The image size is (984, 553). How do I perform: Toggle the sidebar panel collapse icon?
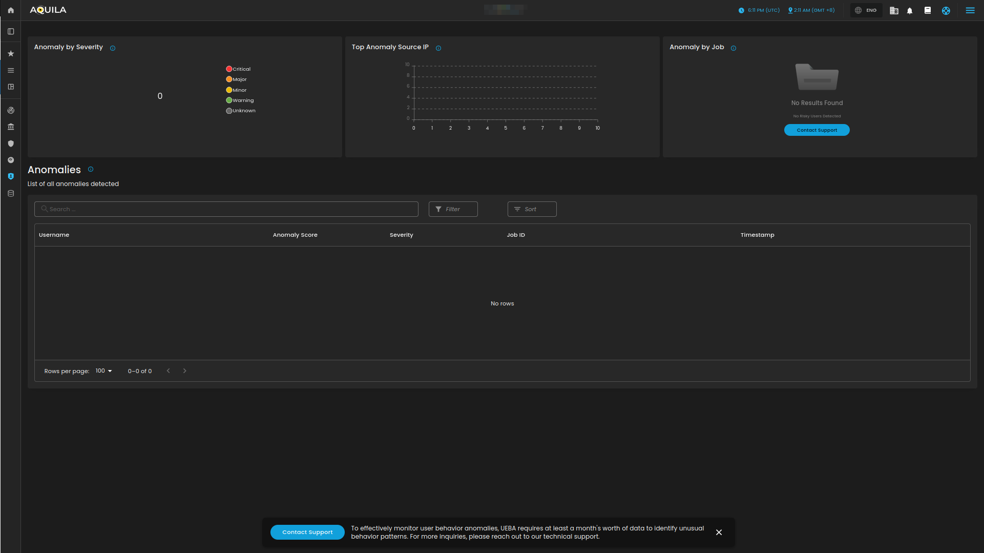[x=11, y=32]
